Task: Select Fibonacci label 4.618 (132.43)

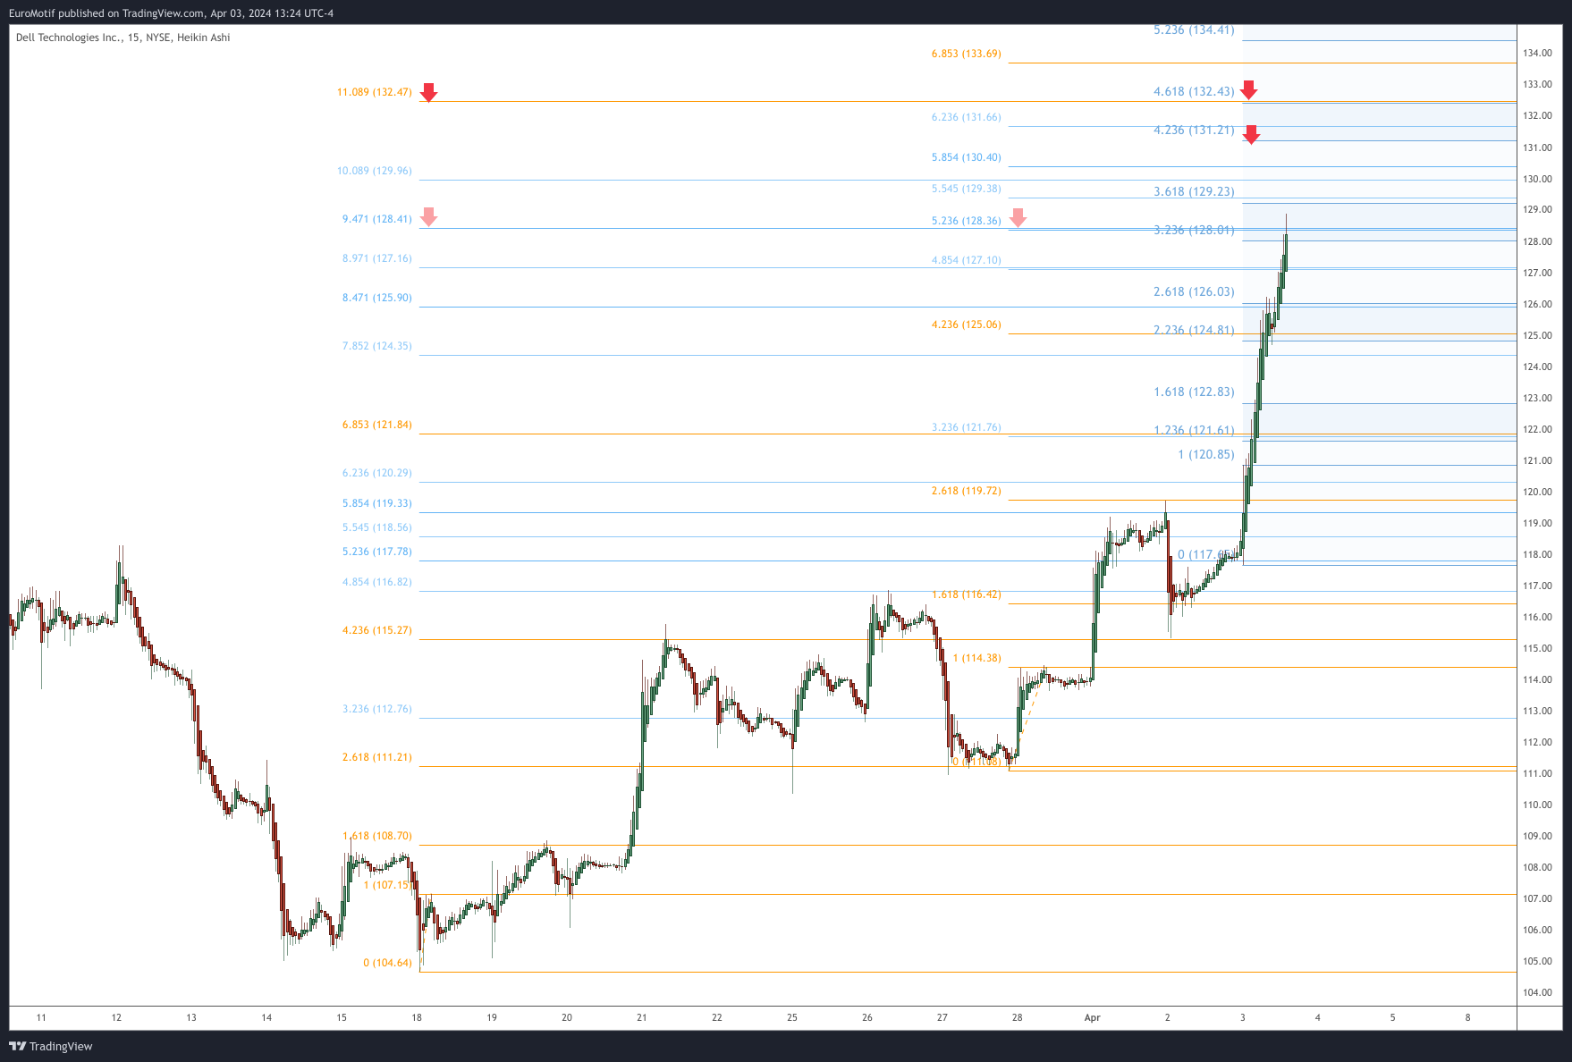Action: [1194, 91]
